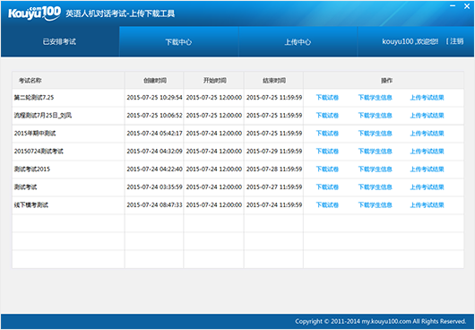Click 下载试卷 for 线下模考测试

[327, 204]
